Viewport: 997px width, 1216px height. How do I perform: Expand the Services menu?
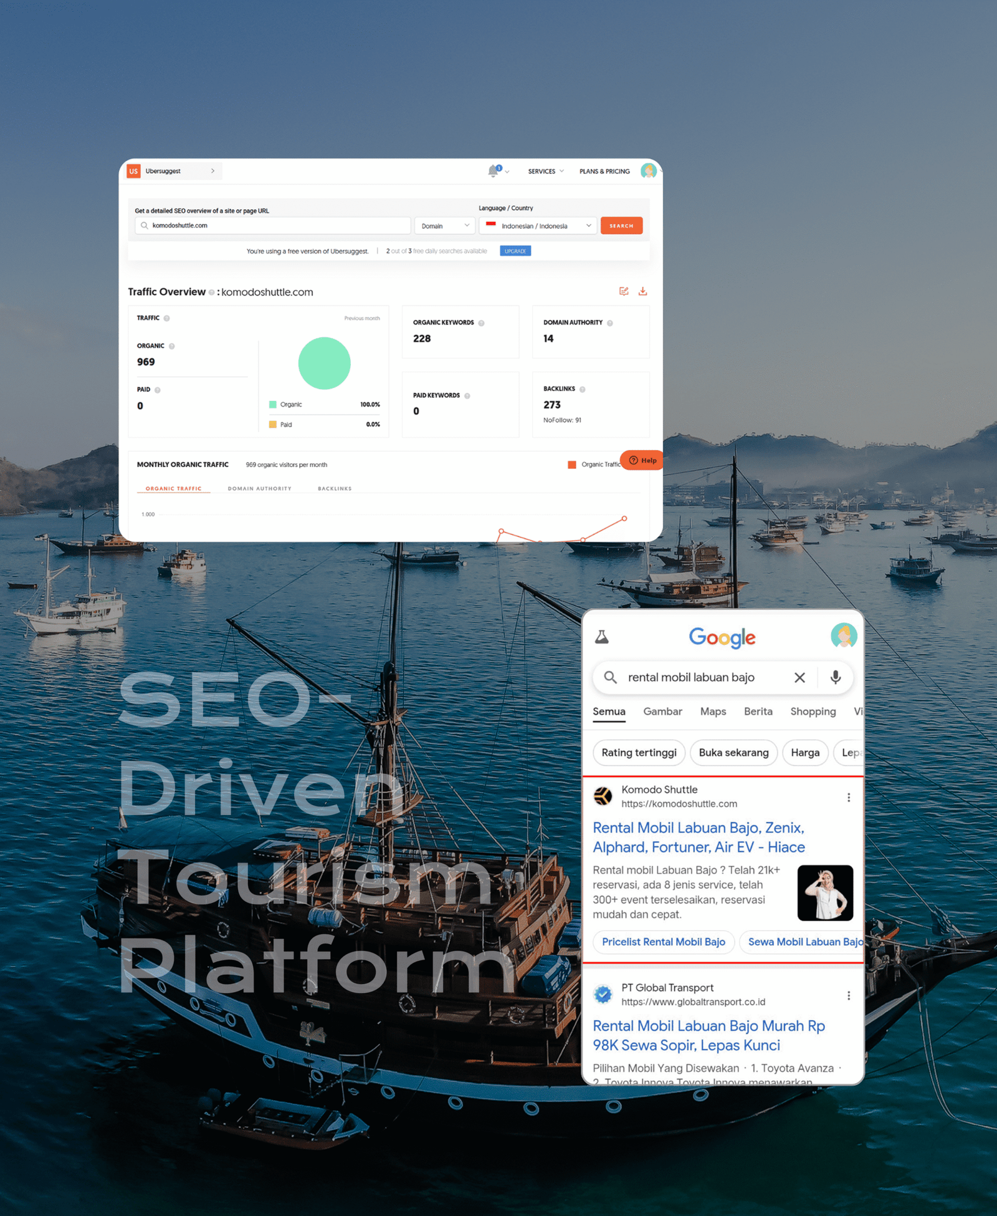pyautogui.click(x=545, y=171)
